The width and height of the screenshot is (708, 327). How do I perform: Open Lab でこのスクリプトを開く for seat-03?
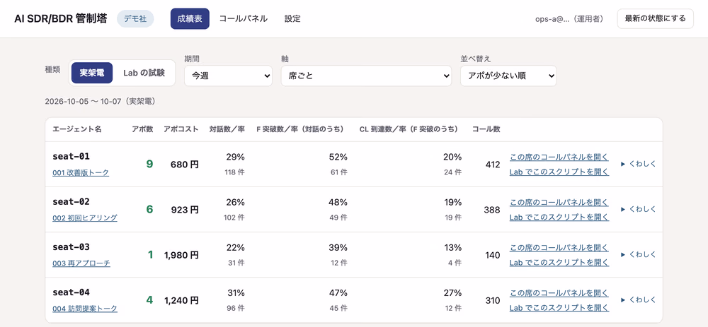click(559, 262)
